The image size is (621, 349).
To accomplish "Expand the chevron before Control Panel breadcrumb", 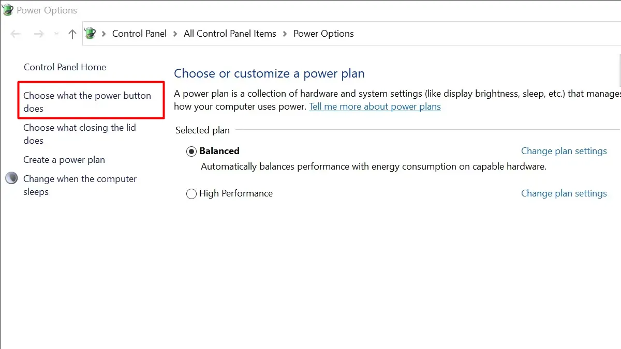I will pyautogui.click(x=104, y=34).
